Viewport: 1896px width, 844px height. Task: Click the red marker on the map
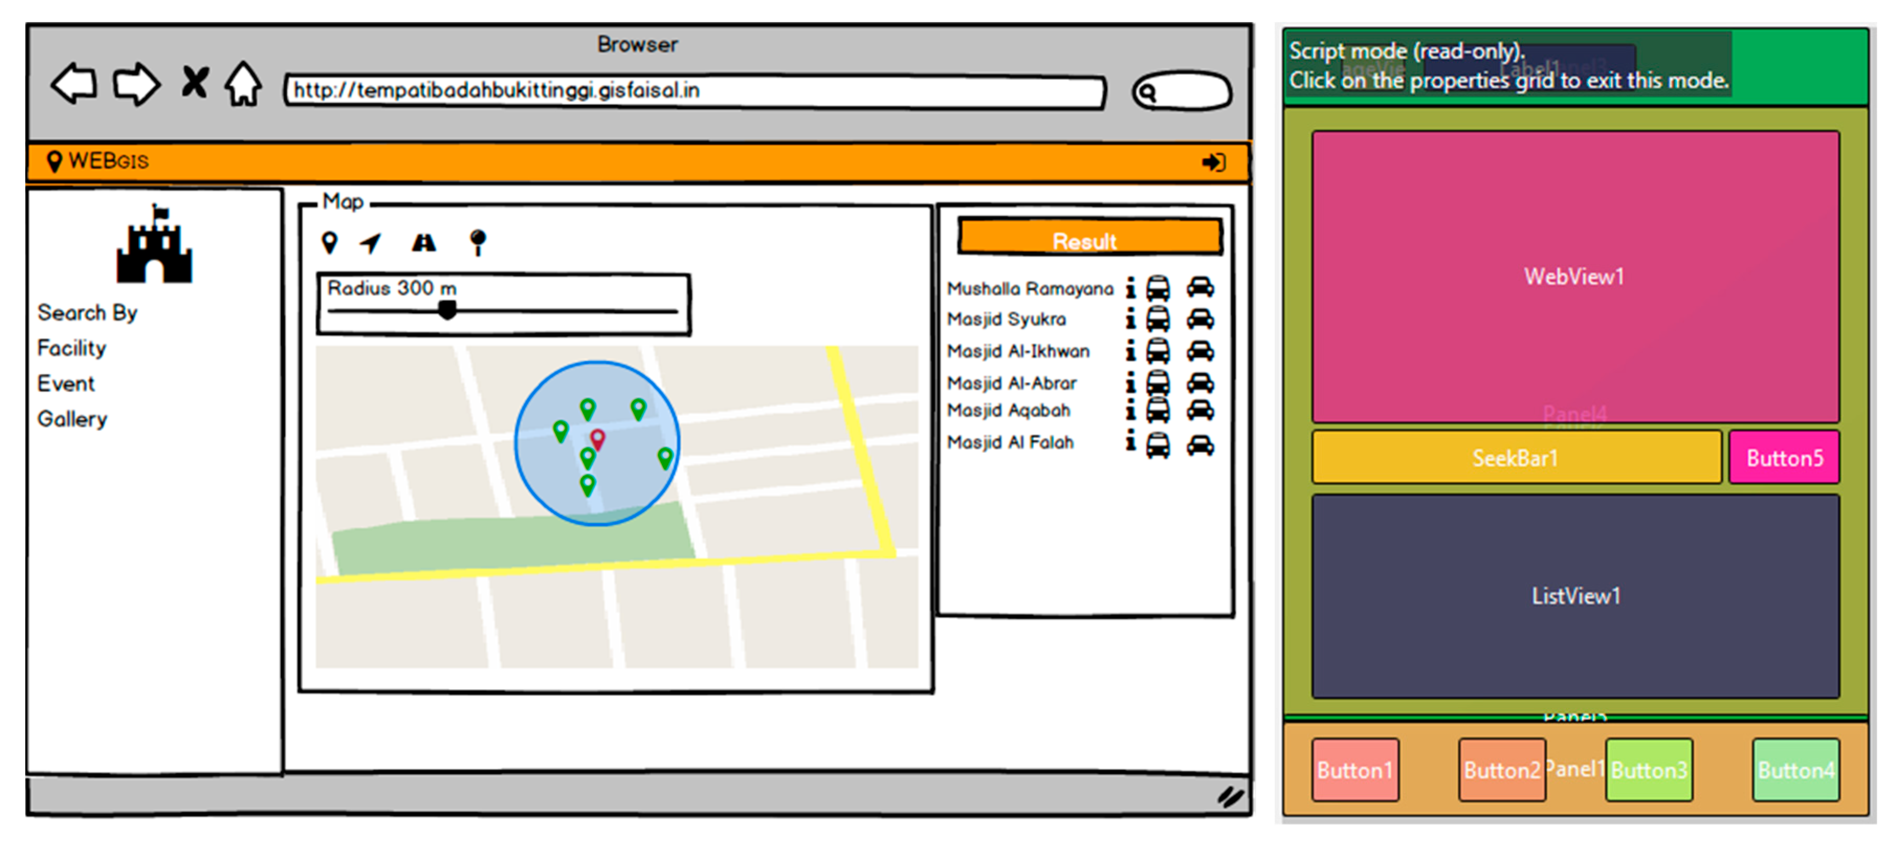click(597, 439)
